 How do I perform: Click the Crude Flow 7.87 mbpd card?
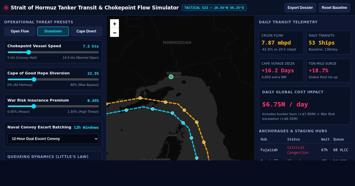[281, 43]
